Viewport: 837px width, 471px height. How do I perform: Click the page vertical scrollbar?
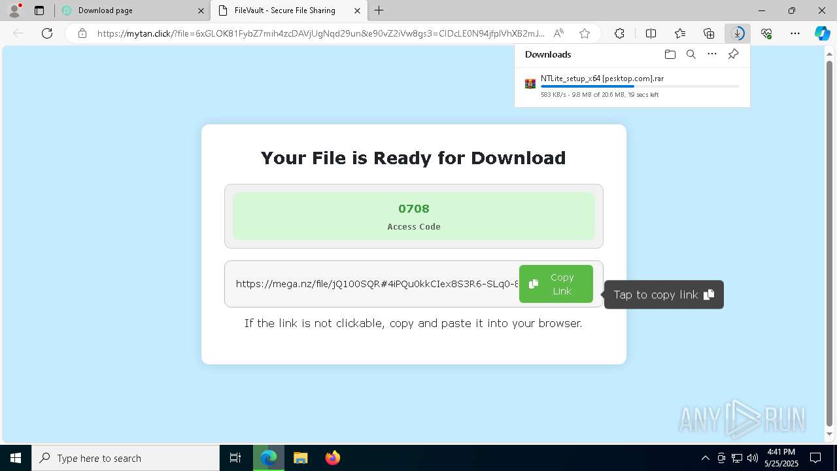pos(830,242)
